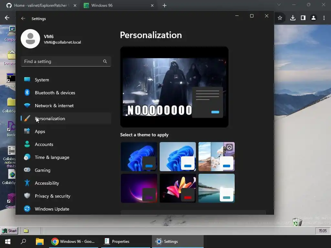Click the Settings taskbar button
The height and width of the screenshot is (248, 331).
[178, 242]
